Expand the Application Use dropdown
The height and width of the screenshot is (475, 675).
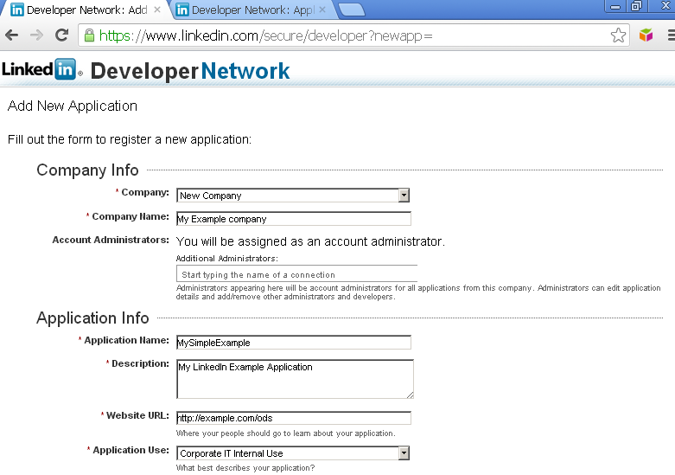click(x=292, y=453)
